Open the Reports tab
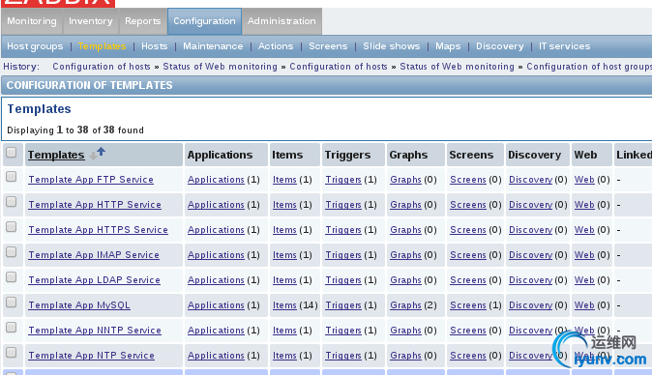 (142, 21)
